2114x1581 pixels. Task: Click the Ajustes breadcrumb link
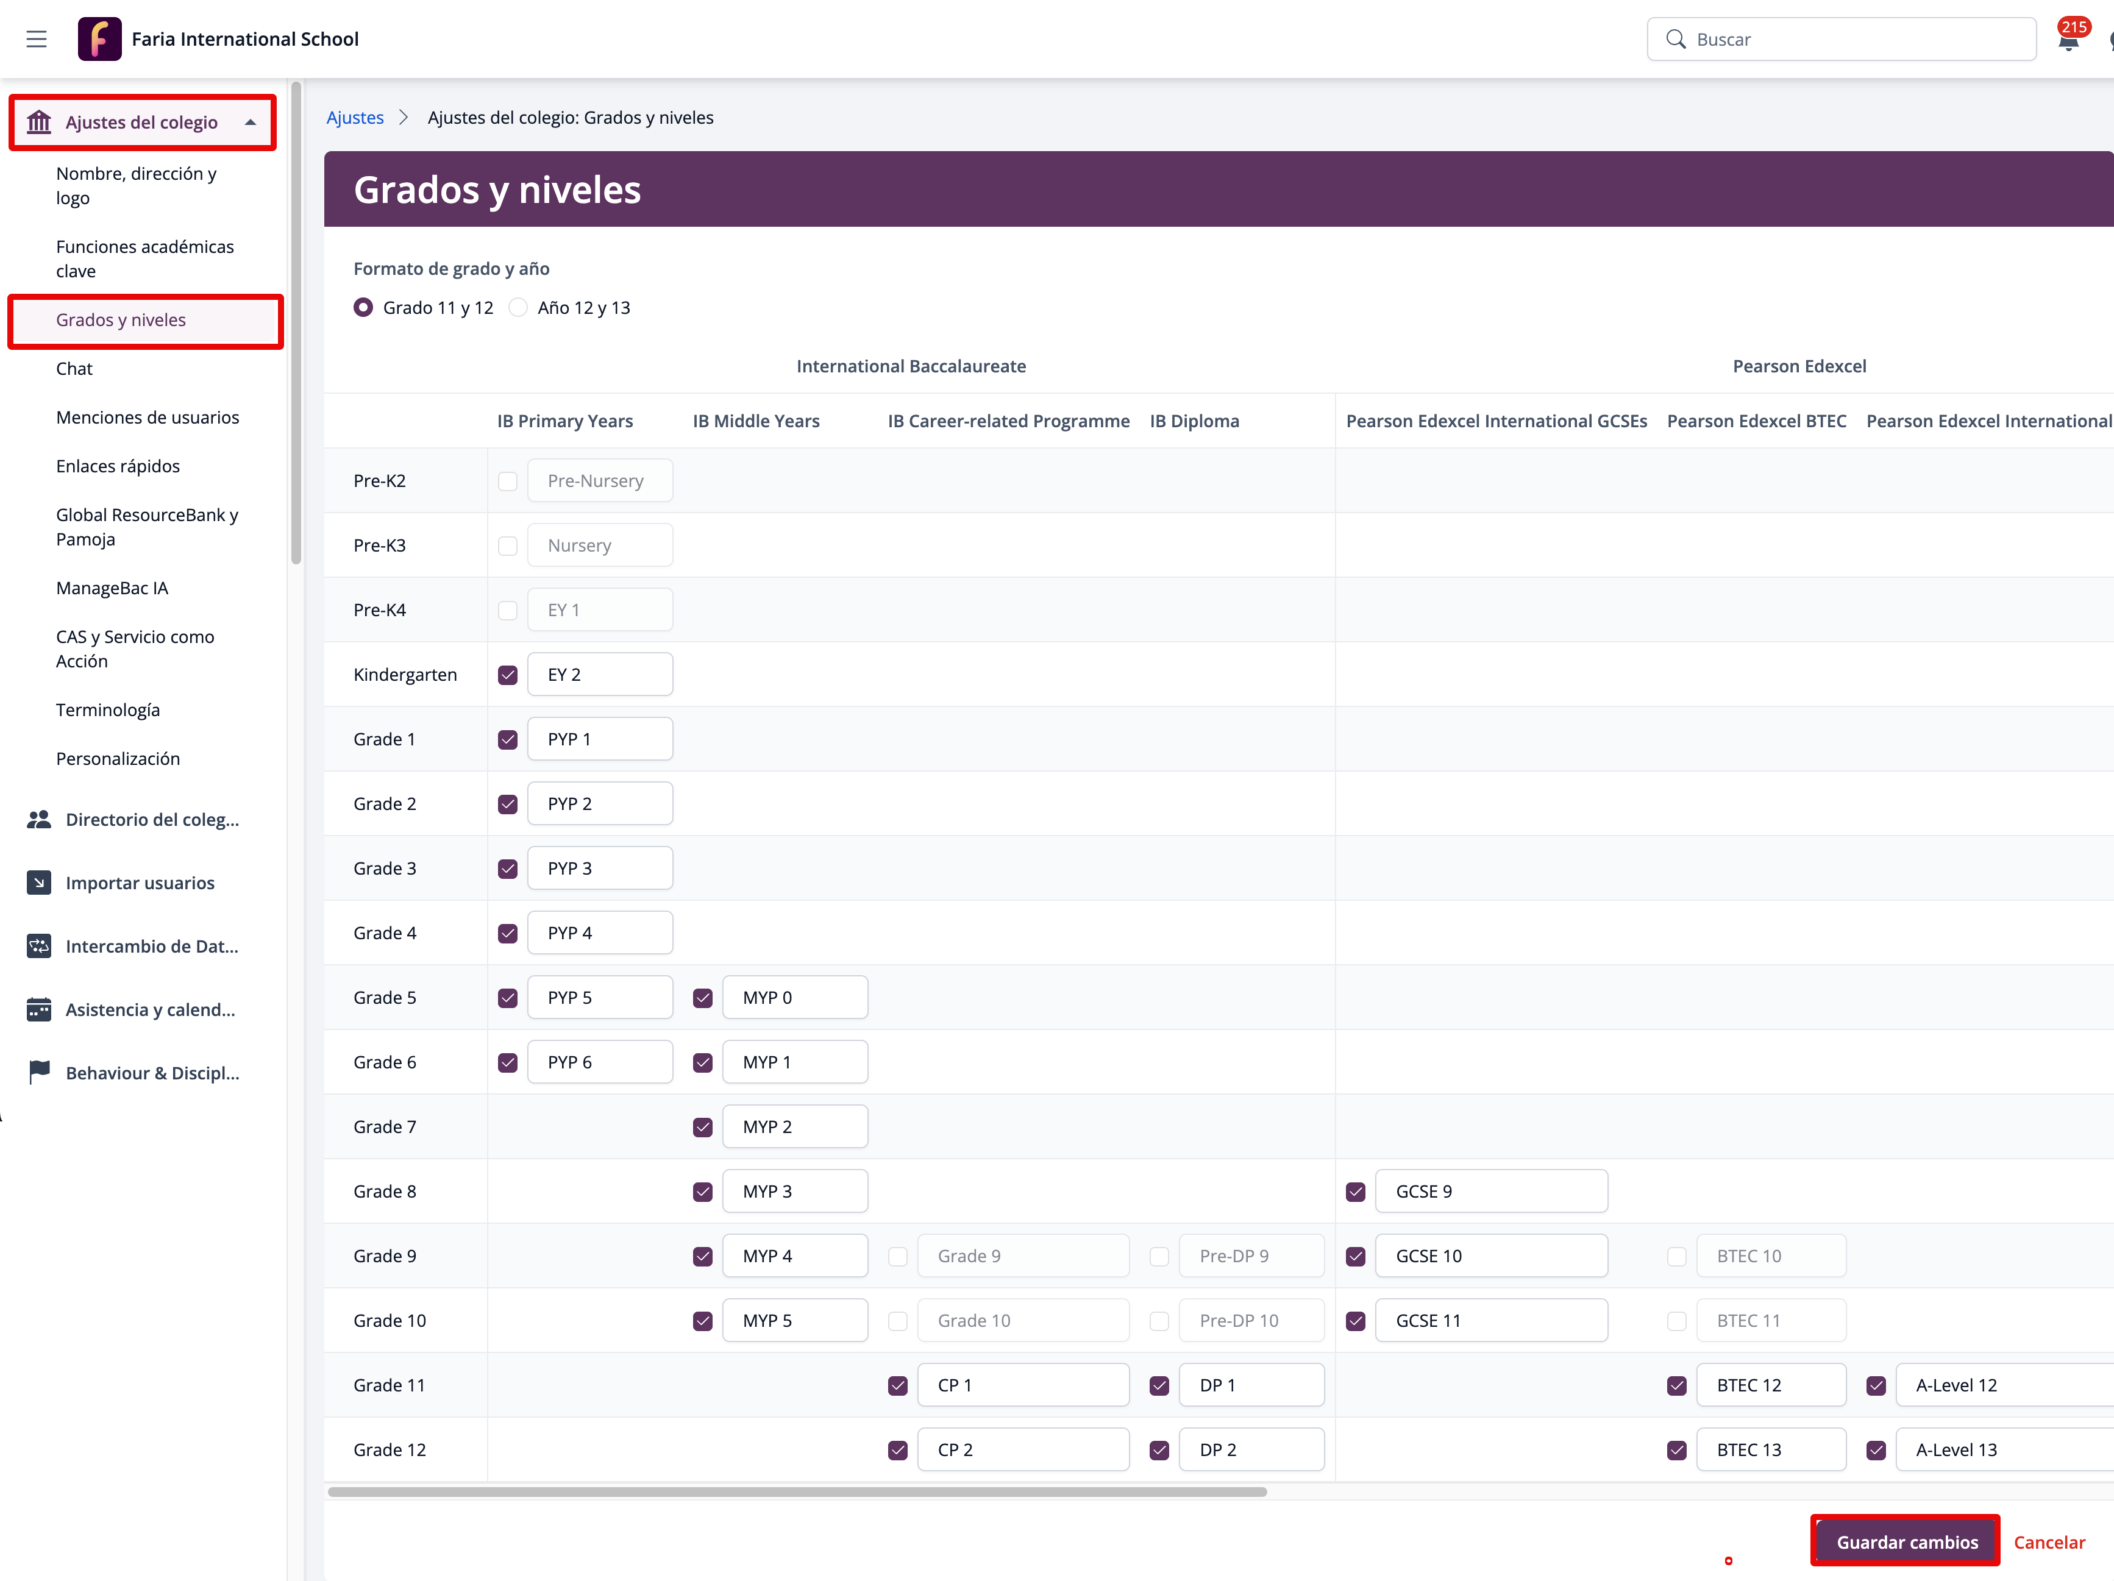click(x=355, y=118)
